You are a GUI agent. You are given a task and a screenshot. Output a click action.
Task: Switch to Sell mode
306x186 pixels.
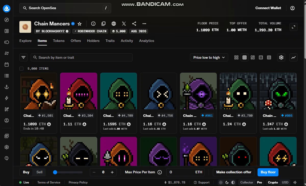pos(40,172)
